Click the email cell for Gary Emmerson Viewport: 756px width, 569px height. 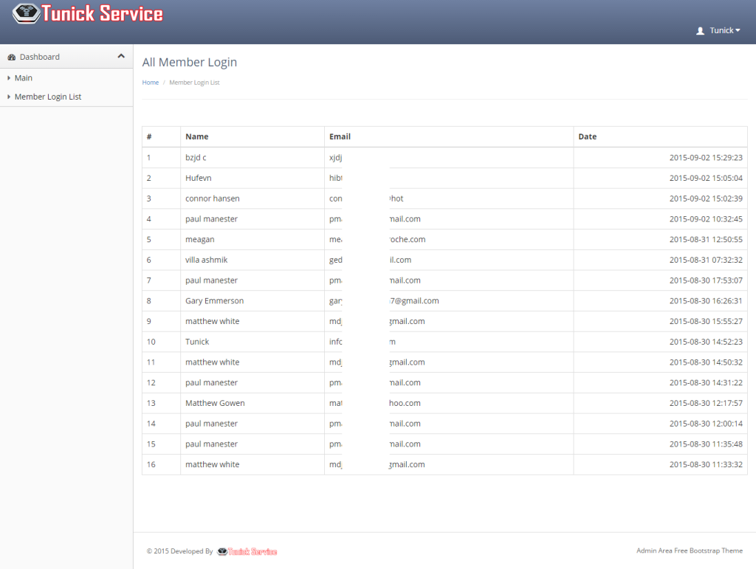click(449, 301)
